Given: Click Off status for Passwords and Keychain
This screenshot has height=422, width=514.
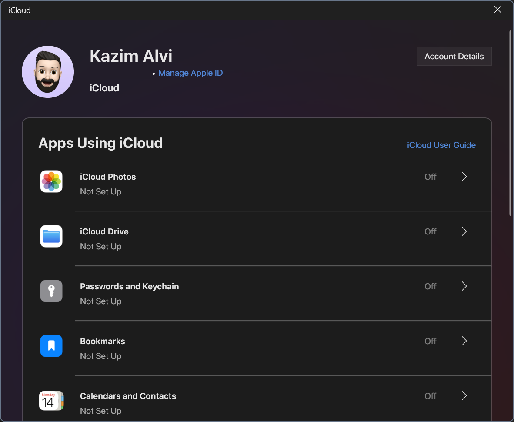Looking at the screenshot, I should coord(430,286).
